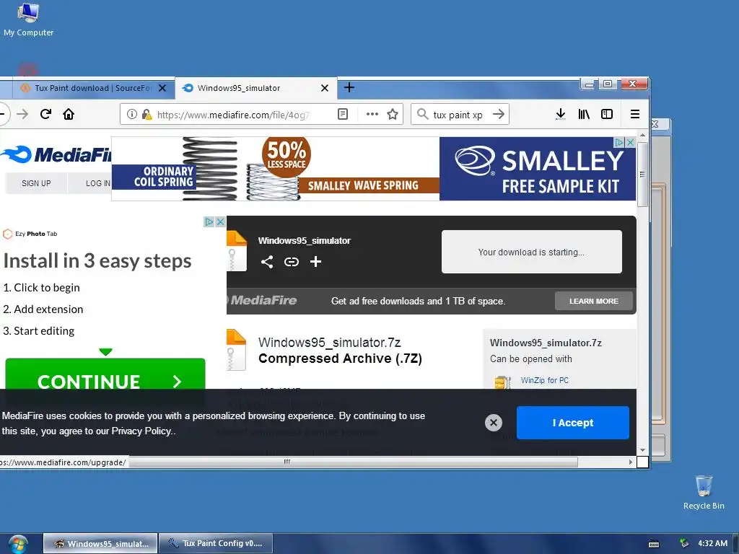Accept cookies with I Accept button
The height and width of the screenshot is (554, 739).
[x=572, y=423]
